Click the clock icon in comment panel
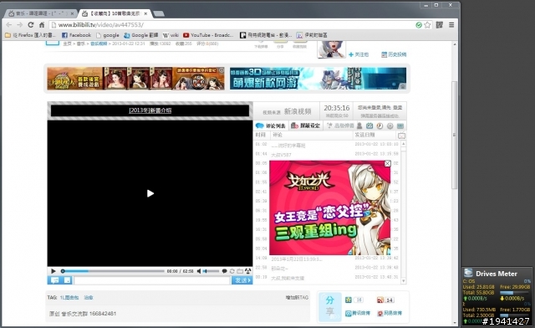Screen dimensions: 535x328 point(380,126)
